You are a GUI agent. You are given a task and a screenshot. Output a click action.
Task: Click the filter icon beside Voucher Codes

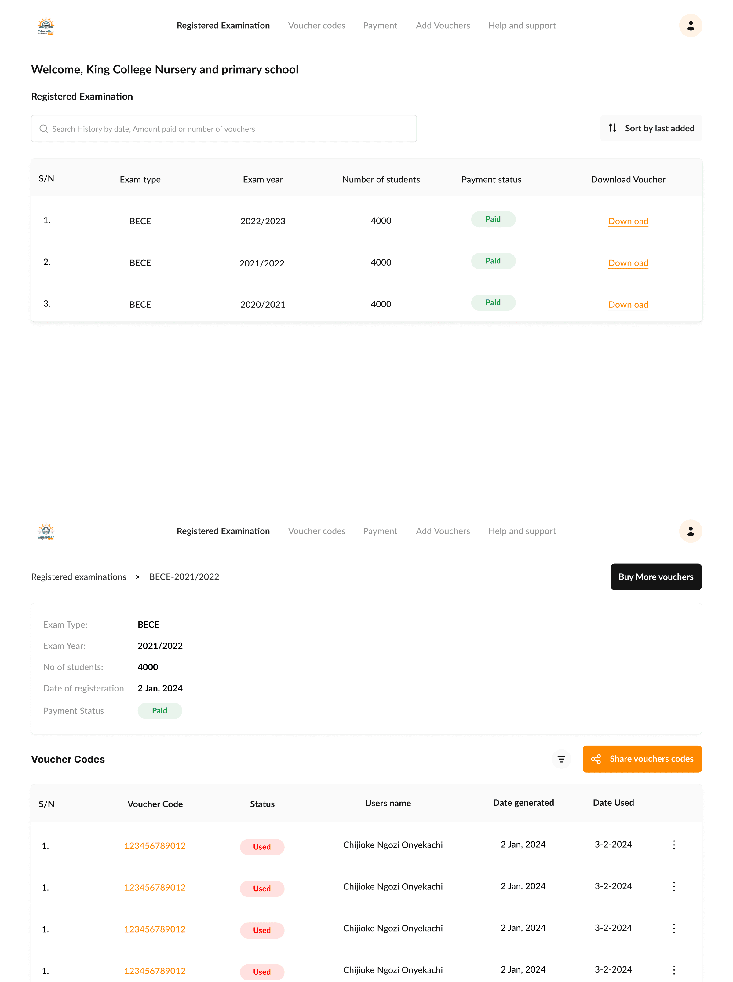(x=561, y=759)
